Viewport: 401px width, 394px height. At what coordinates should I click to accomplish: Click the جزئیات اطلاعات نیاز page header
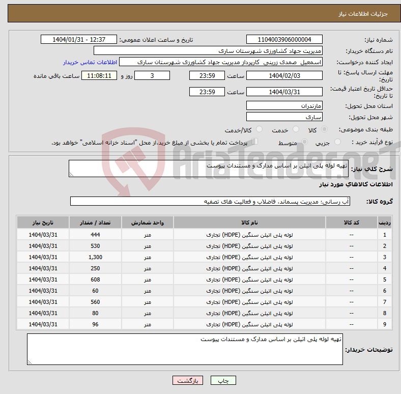coord(363,14)
